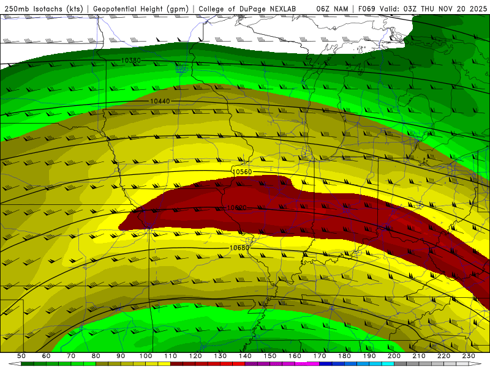Click the '200' value on color scale
The image size is (490, 367).
coord(394,356)
